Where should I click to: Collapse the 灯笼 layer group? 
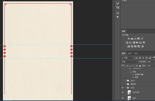(x=126, y=88)
